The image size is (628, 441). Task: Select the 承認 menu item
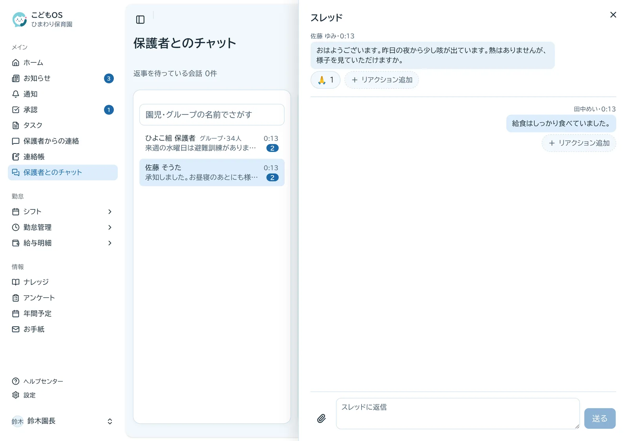(x=63, y=110)
